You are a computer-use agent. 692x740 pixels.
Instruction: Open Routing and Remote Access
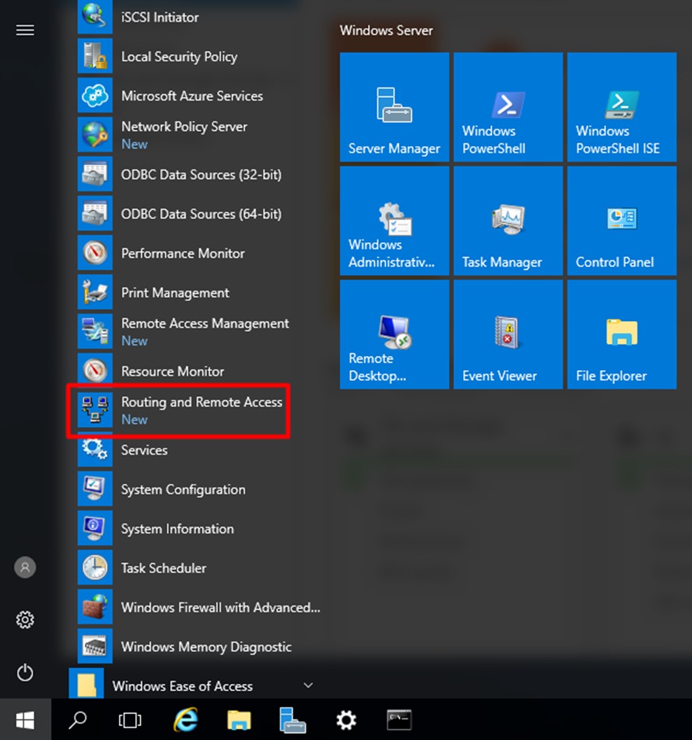point(198,411)
